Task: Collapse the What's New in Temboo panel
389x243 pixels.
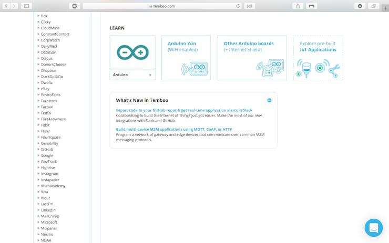Action: pos(269,100)
